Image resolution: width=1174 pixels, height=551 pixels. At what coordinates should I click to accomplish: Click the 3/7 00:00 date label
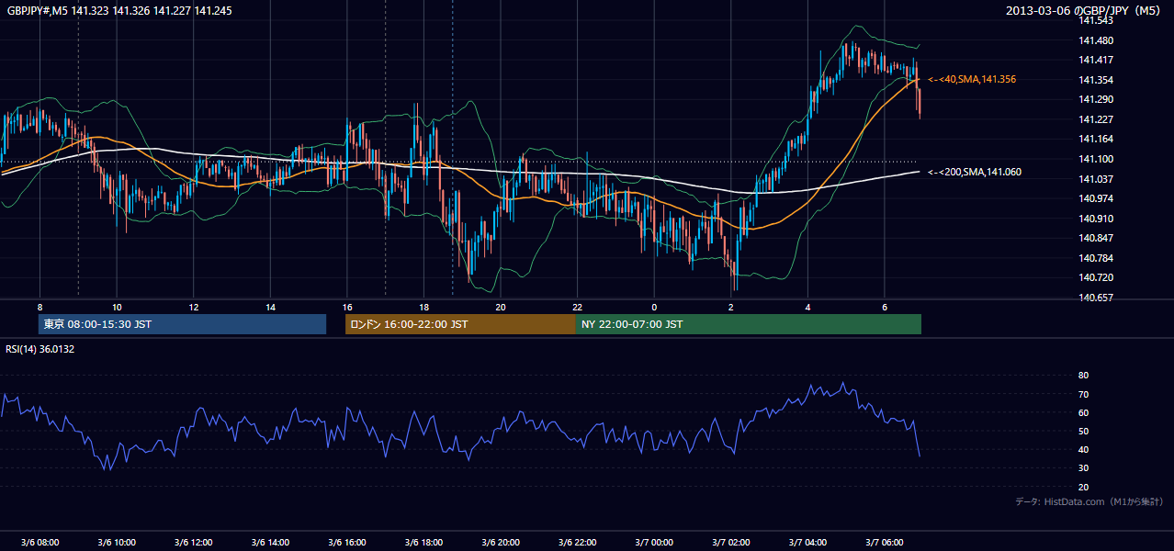tap(654, 543)
